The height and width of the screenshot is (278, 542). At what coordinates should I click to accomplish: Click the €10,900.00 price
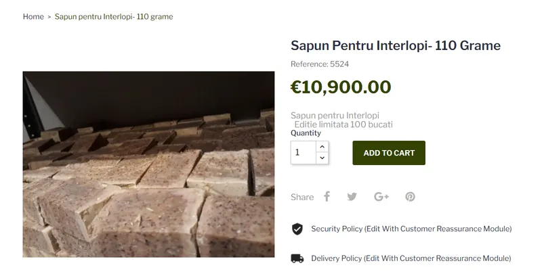click(x=341, y=87)
